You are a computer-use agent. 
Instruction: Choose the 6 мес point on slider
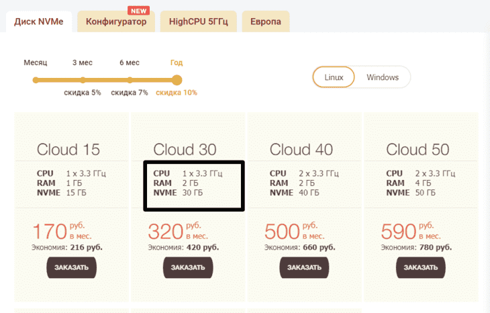point(130,80)
